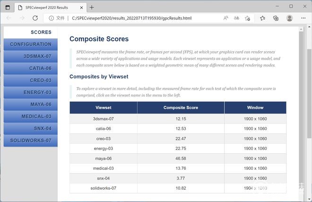312x202 pixels.
Task: Open the CATIA-06 viewset details
Action: point(31,68)
